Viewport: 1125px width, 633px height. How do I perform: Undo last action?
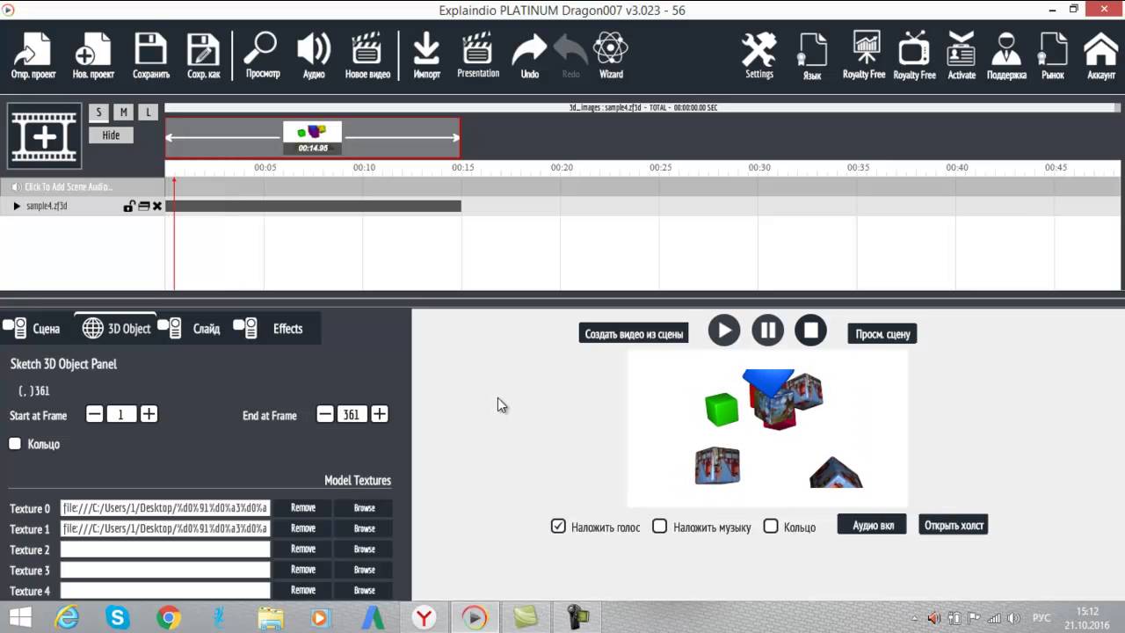tap(529, 55)
